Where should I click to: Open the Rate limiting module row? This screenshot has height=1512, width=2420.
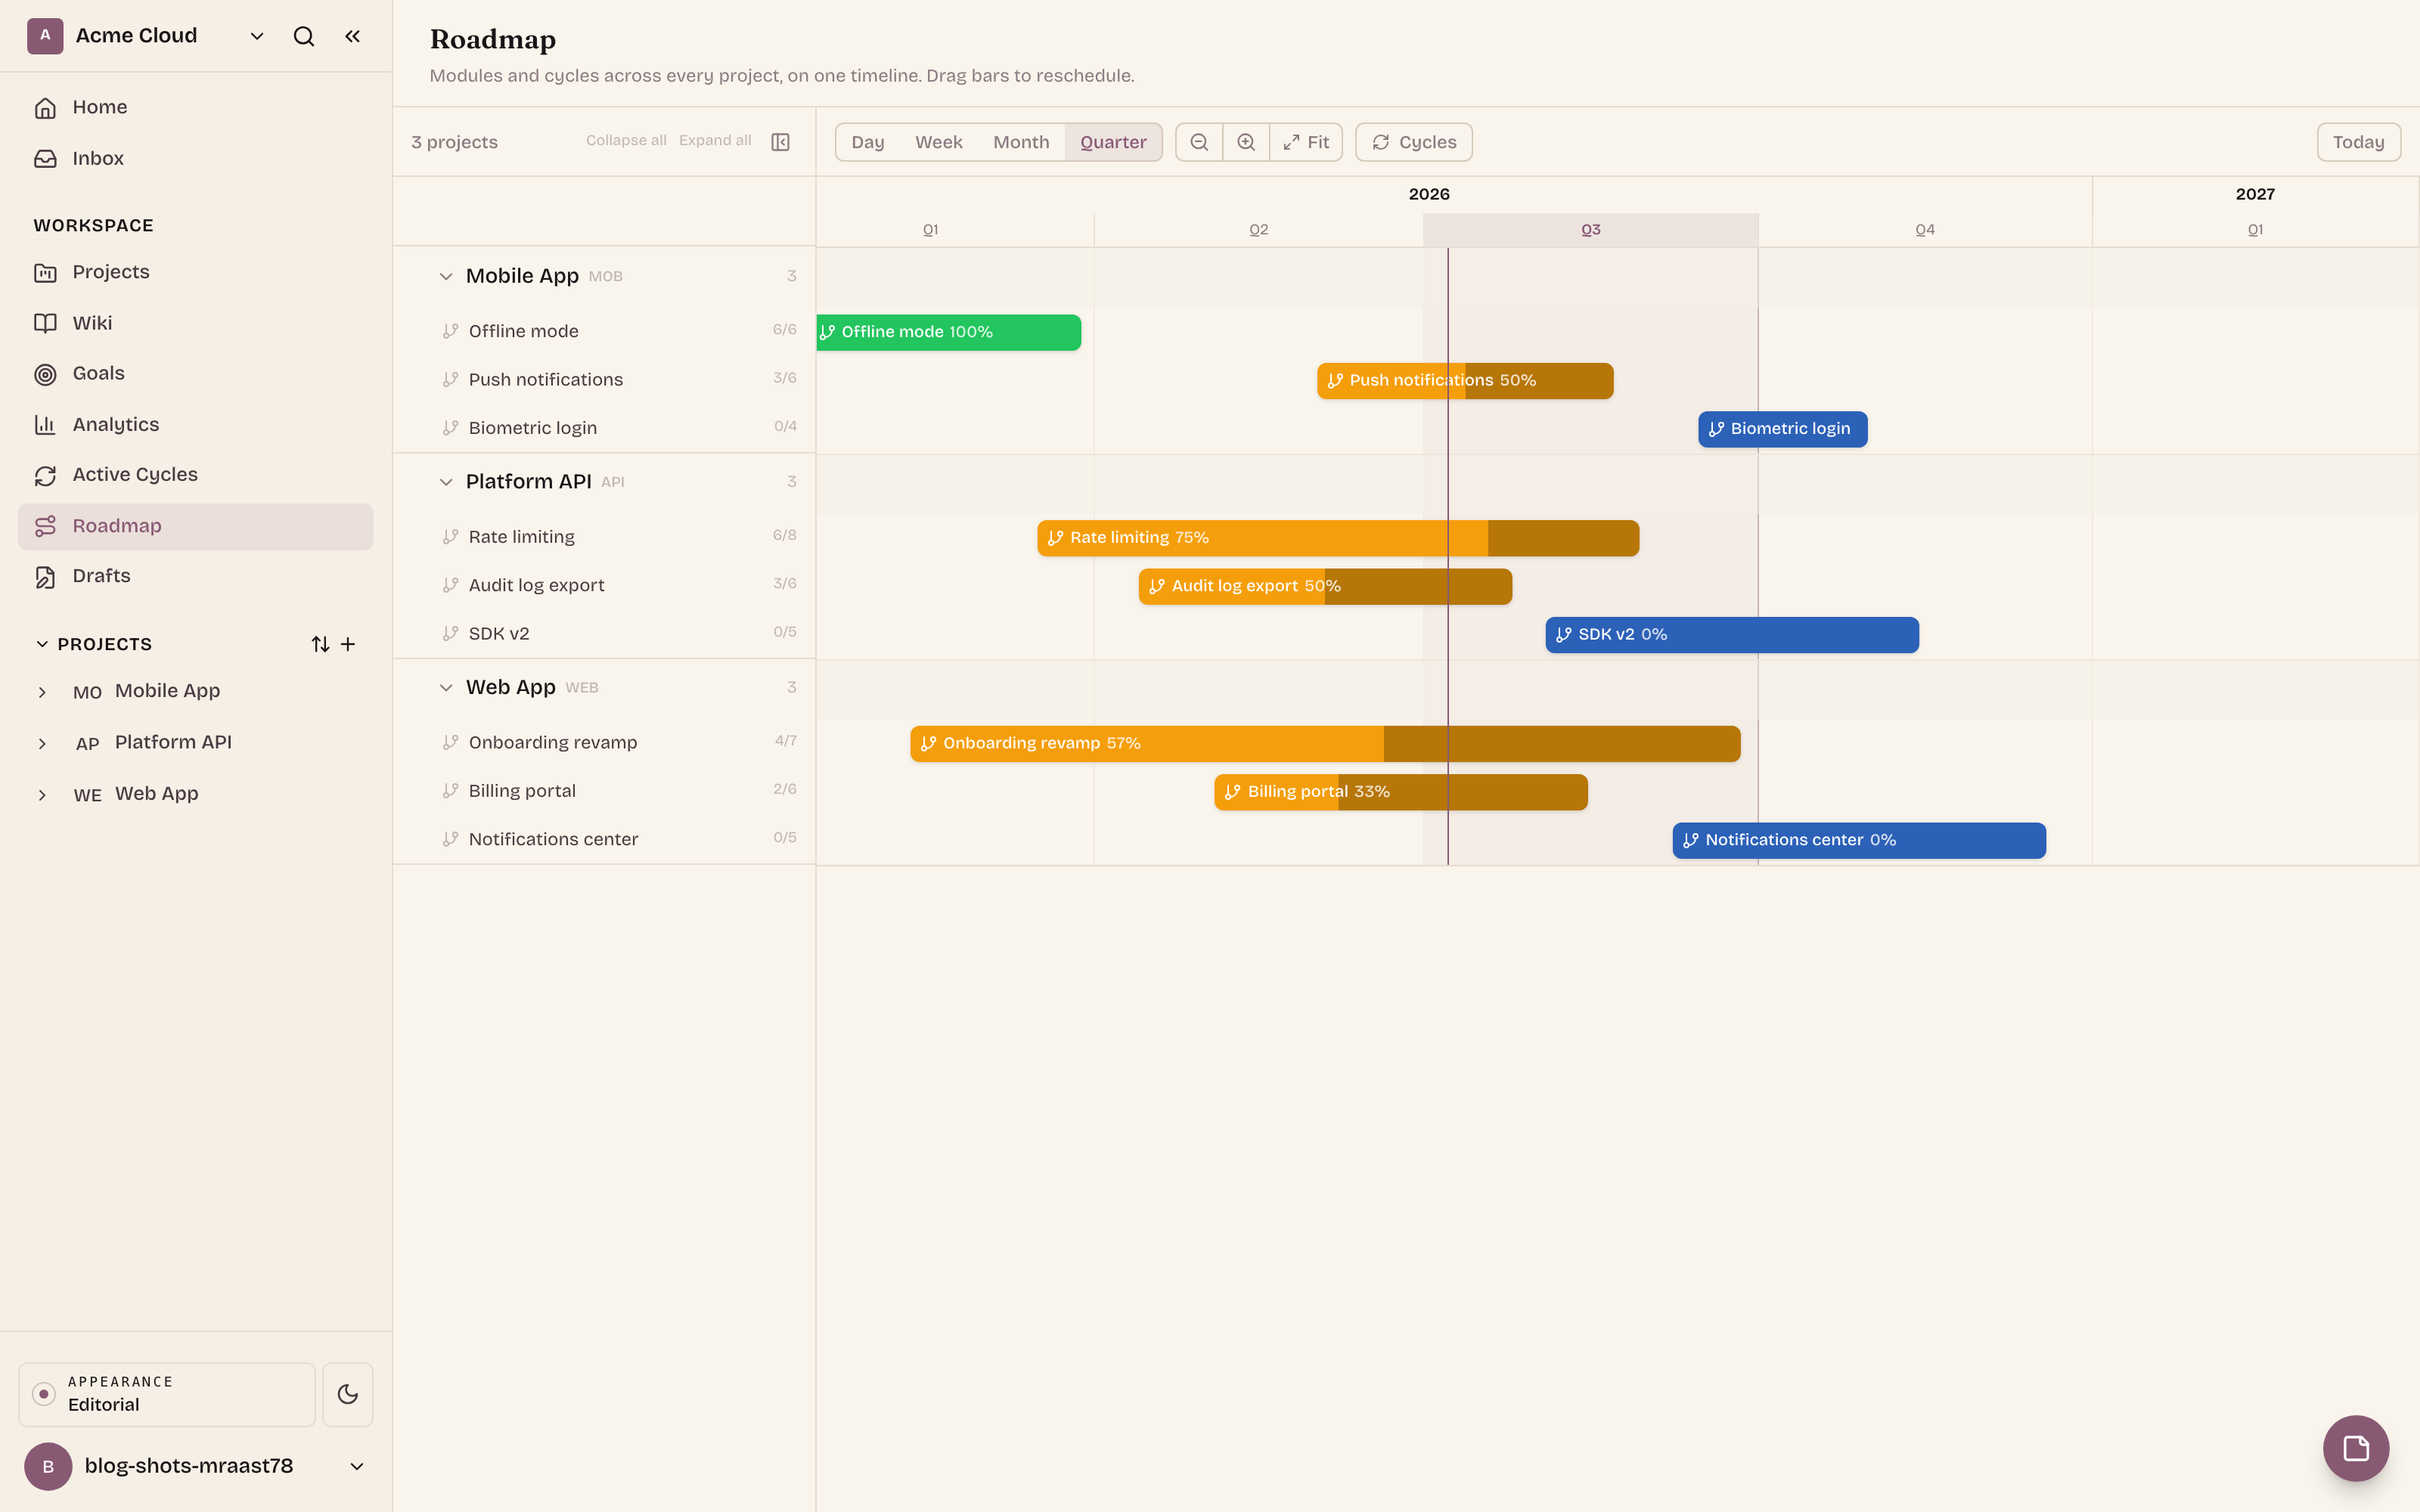pos(605,537)
